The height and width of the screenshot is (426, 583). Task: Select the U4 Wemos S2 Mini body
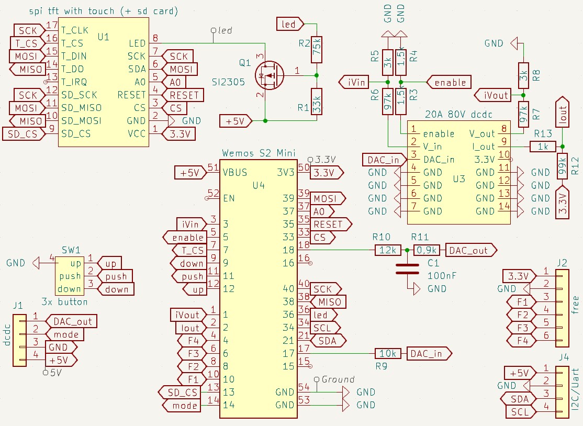259,289
